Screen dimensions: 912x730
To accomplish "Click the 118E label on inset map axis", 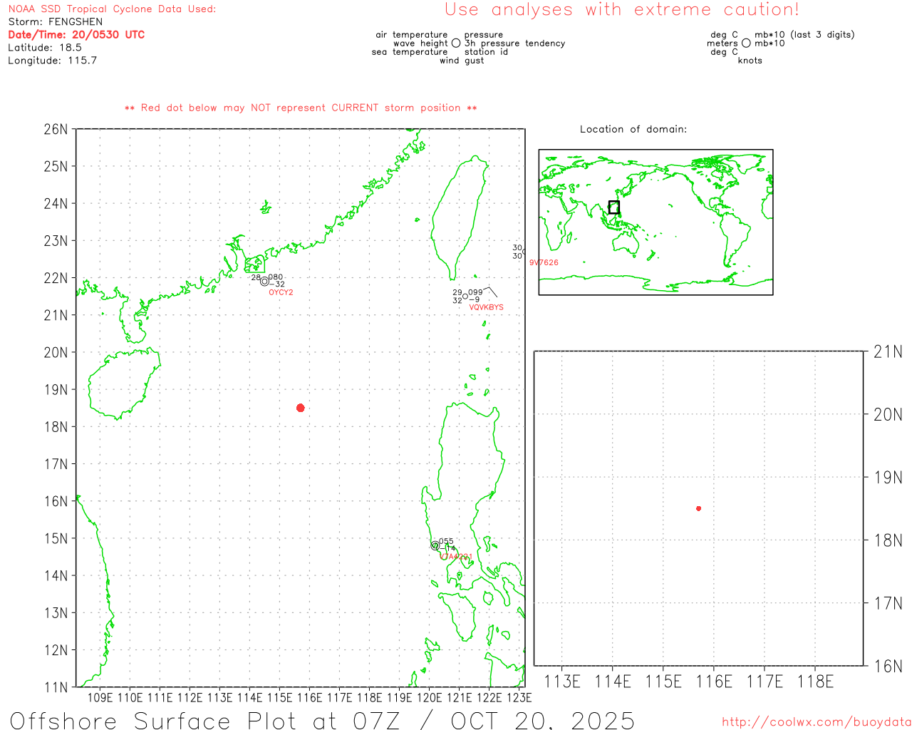I will tap(815, 682).
